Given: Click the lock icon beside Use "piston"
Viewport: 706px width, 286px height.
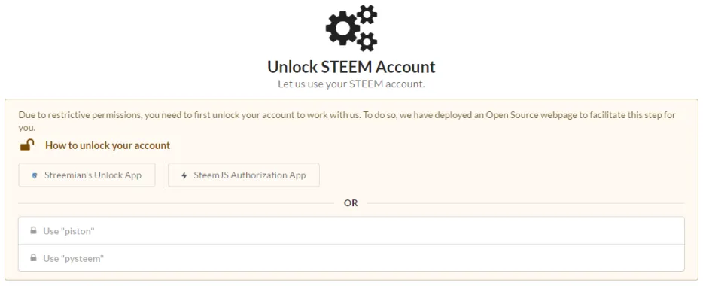Looking at the screenshot, I should coord(33,230).
